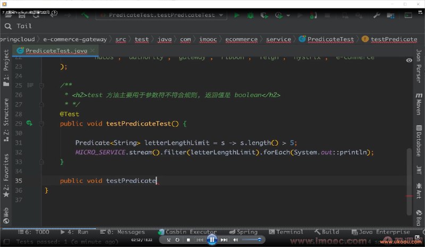The width and height of the screenshot is (425, 247).
Task: Open the Json Parser side panel
Action: [x=419, y=66]
